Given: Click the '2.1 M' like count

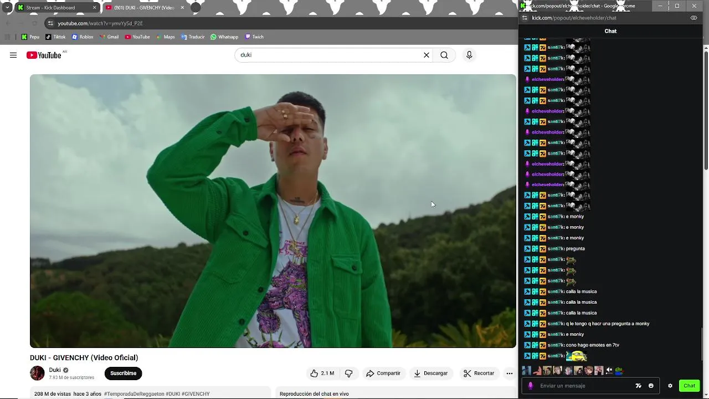Looking at the screenshot, I should click(327, 374).
